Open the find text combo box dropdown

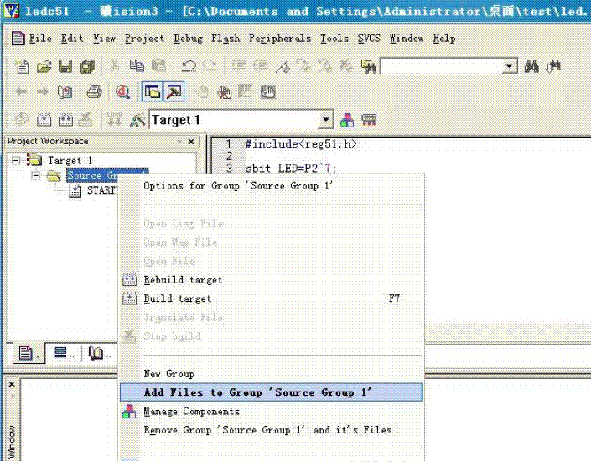510,66
